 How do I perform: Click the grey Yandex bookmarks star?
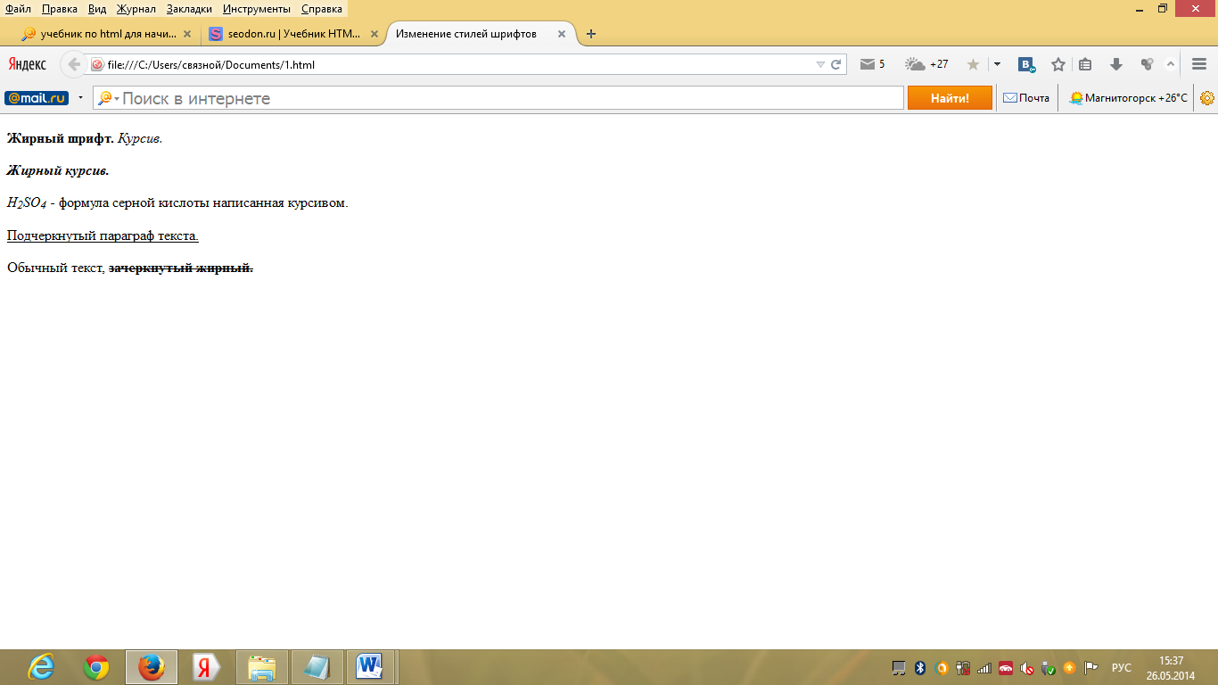973,64
